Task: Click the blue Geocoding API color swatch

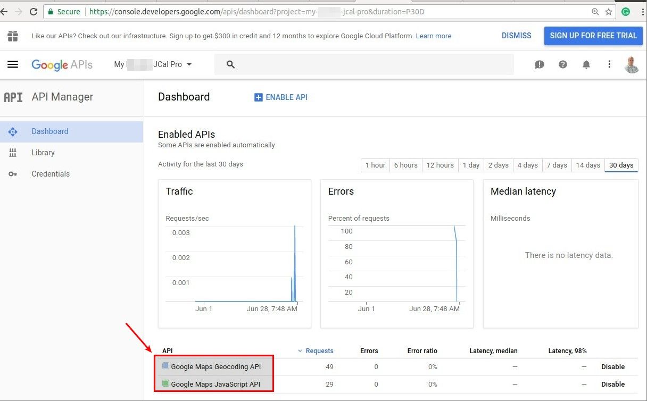Action: (x=165, y=366)
